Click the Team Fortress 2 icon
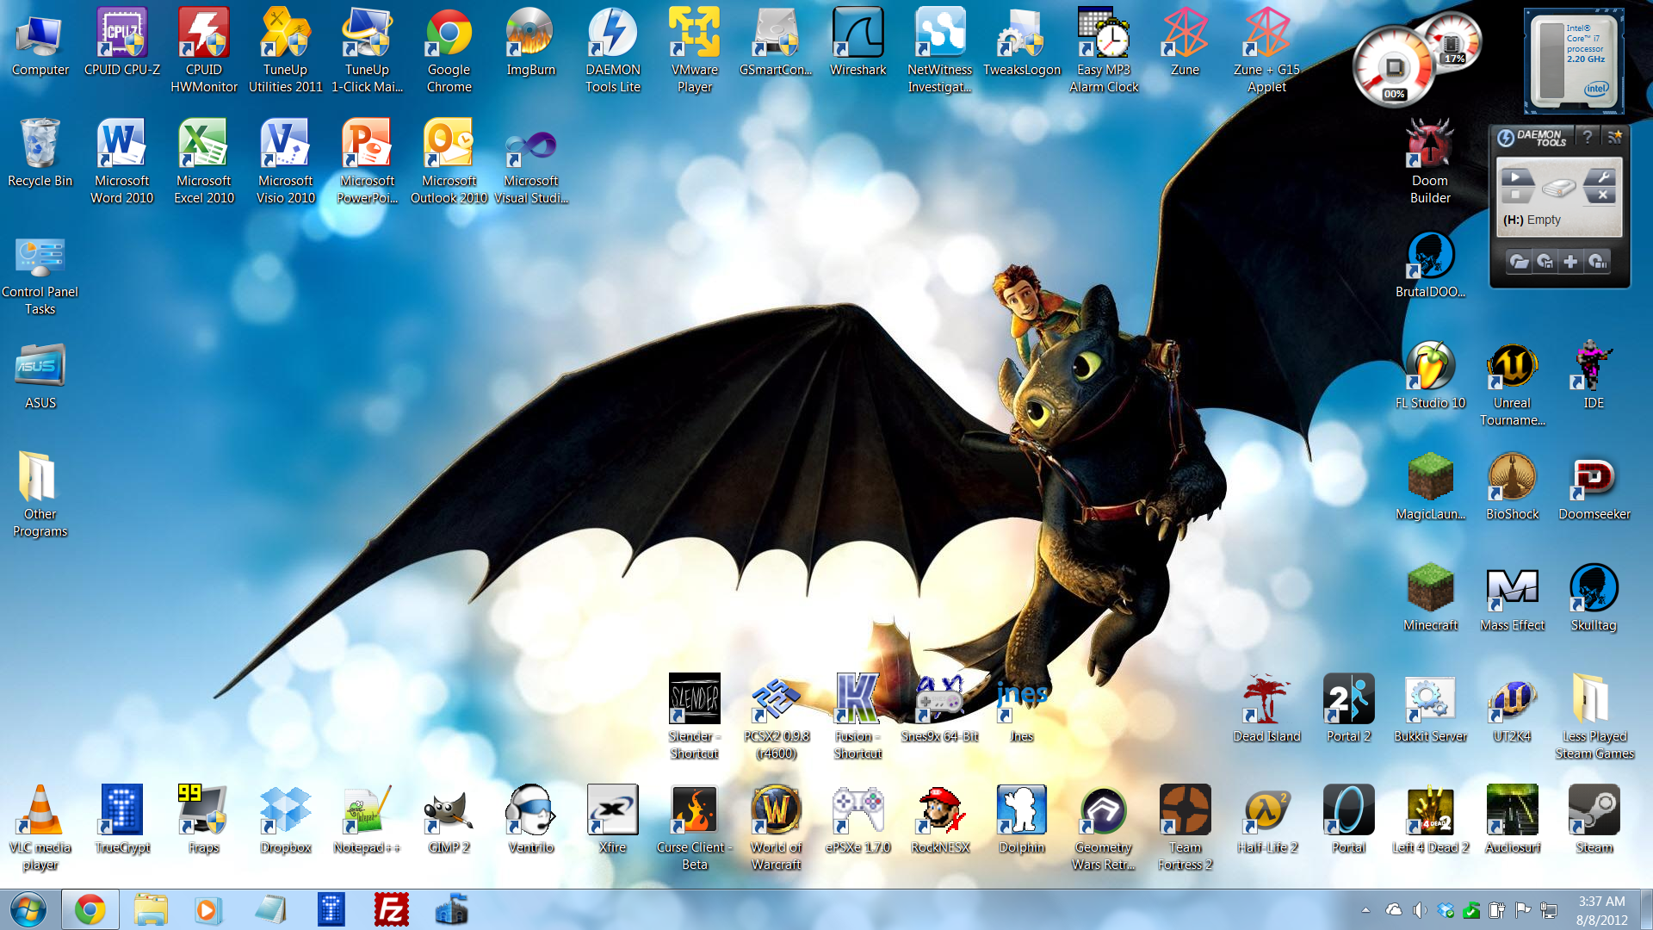This screenshot has width=1653, height=930. click(1185, 811)
